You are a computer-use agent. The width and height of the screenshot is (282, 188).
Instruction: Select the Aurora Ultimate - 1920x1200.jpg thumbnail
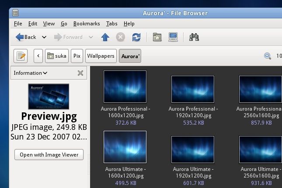coord(193,150)
